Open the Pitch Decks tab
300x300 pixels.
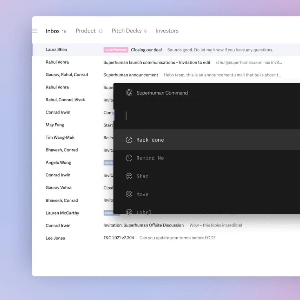[129, 31]
